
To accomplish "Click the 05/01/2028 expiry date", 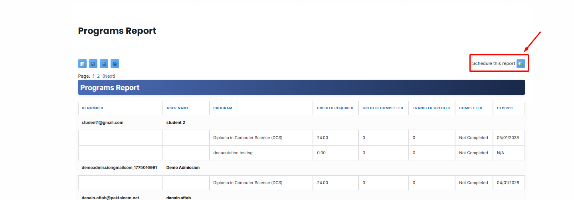I will [x=508, y=138].
